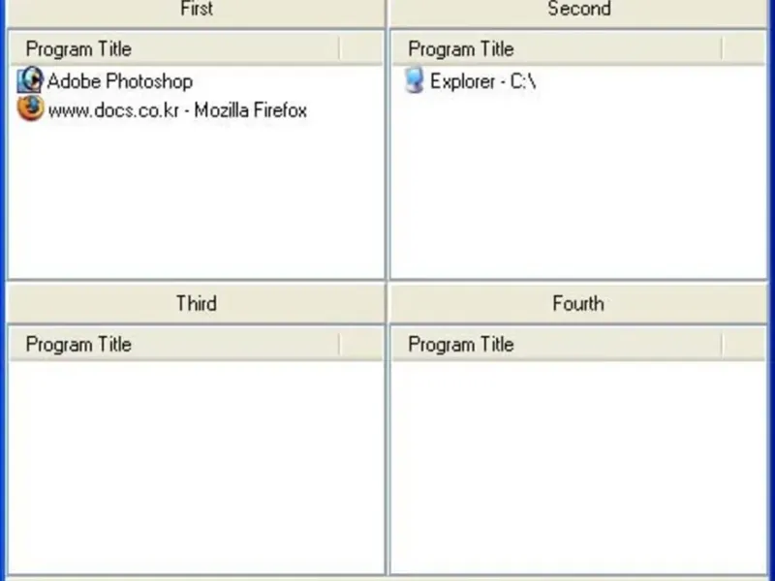Click the Adobe Photoshop icon in First list

tap(30, 80)
